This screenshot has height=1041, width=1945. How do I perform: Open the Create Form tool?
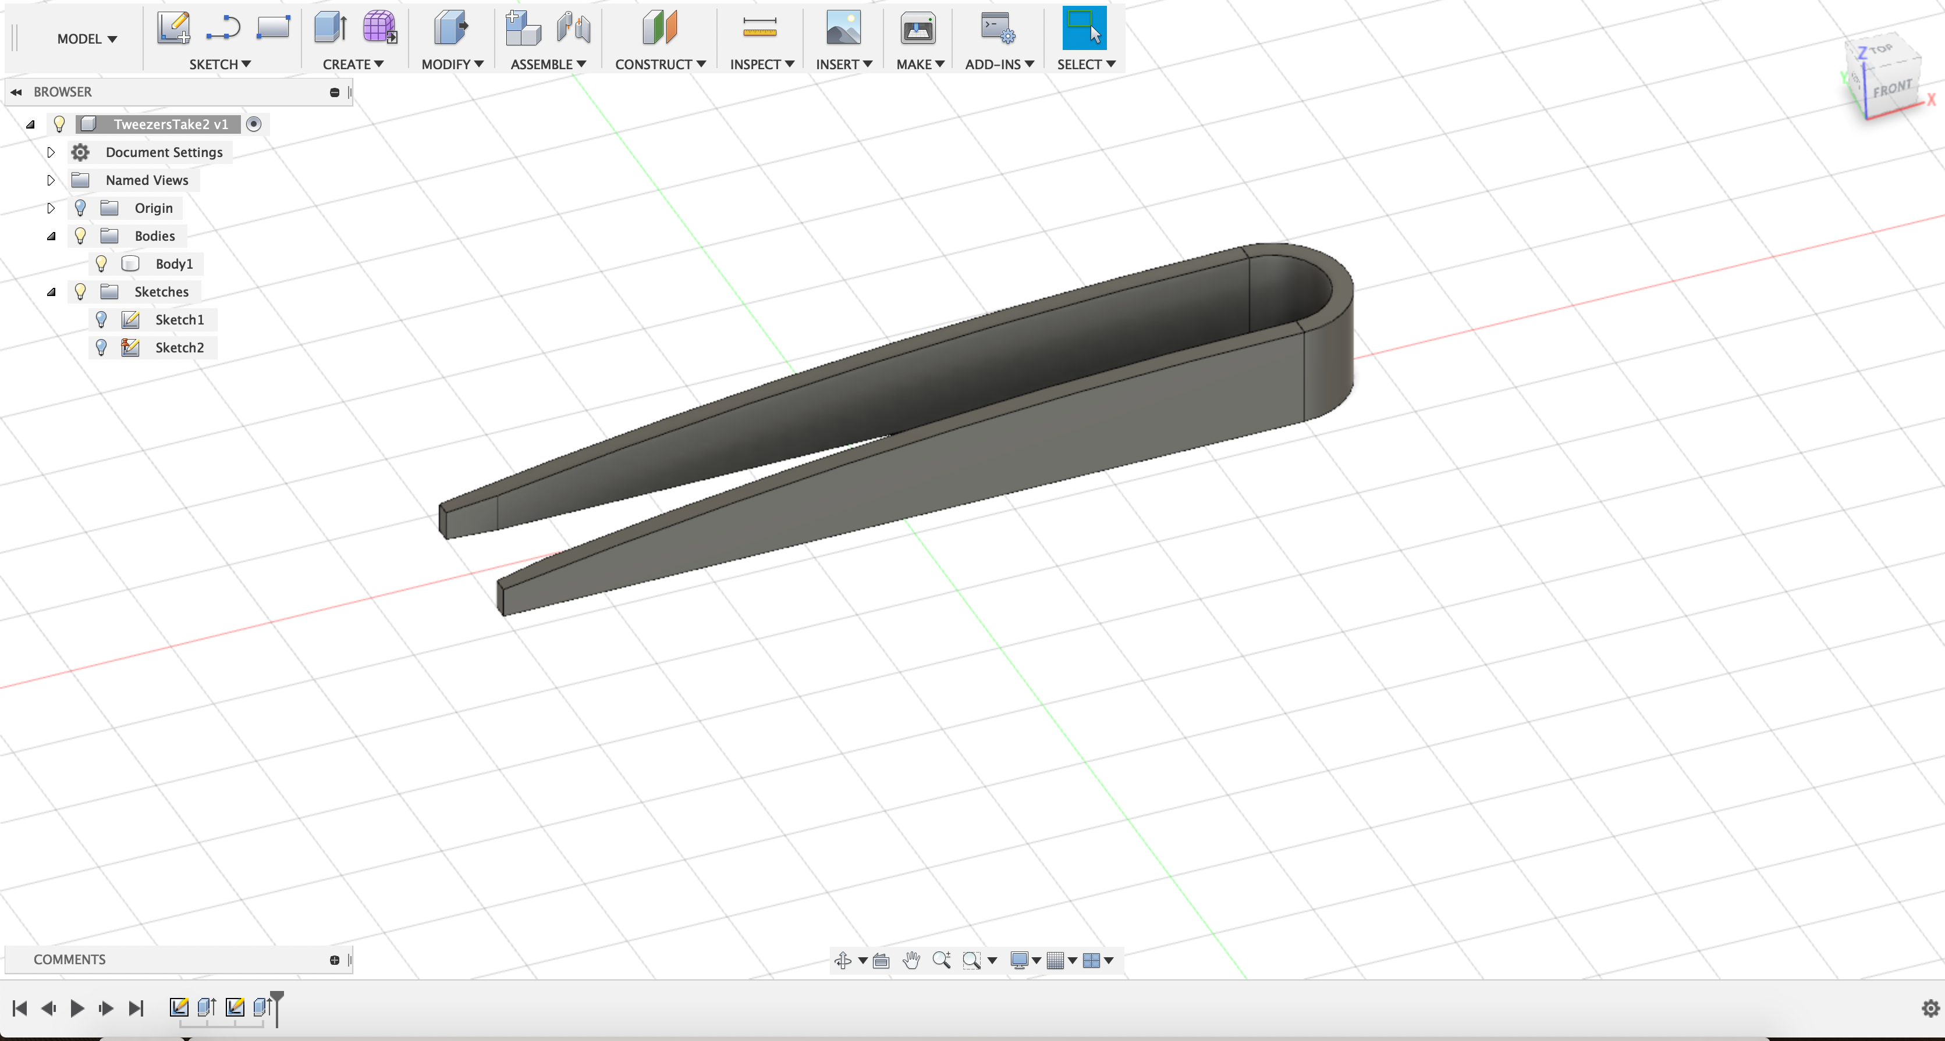point(379,28)
